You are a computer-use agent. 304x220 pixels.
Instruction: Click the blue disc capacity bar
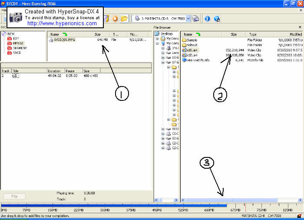114,206
